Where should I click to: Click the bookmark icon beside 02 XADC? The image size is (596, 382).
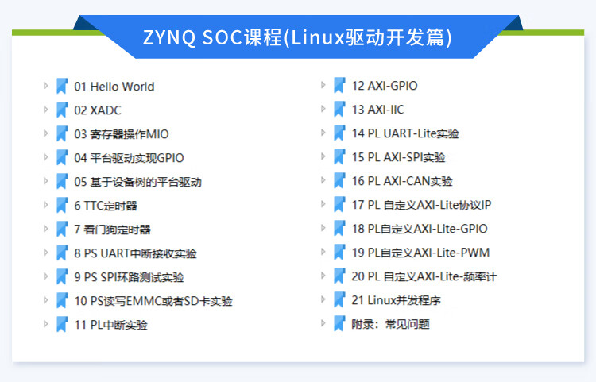click(x=62, y=110)
